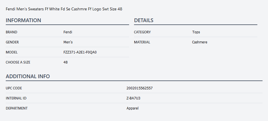Click the UPC CODE label
Viewport: 268px width, 121px height.
(x=14, y=88)
